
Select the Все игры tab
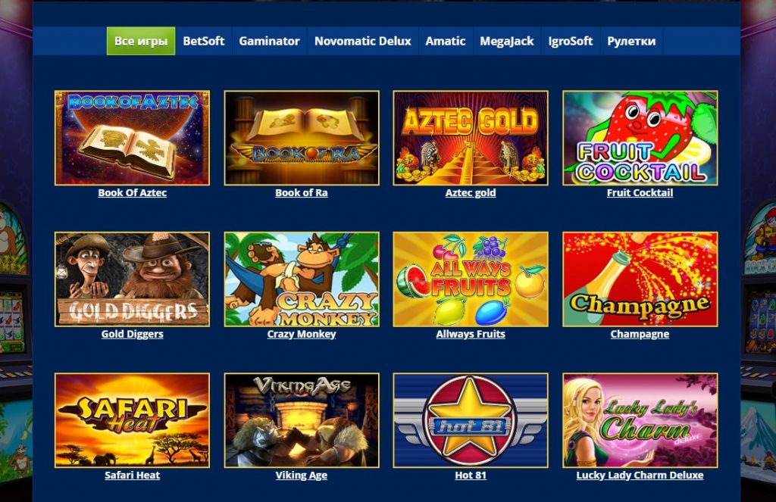tap(141, 41)
